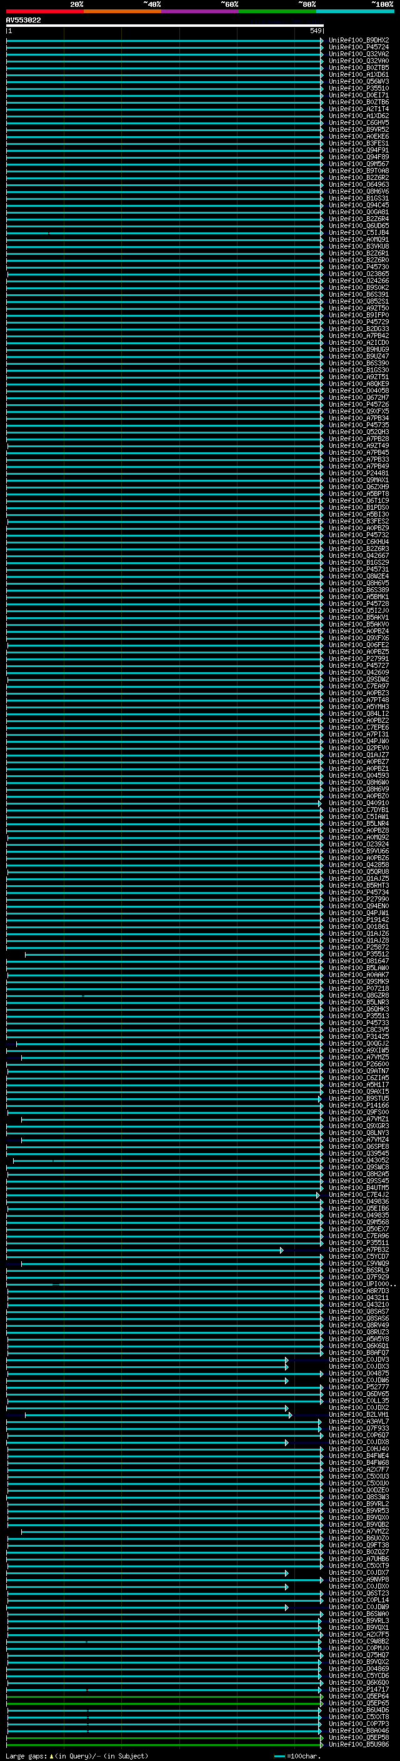
Task: Click the =100char. scale legend
Action: point(297,1755)
